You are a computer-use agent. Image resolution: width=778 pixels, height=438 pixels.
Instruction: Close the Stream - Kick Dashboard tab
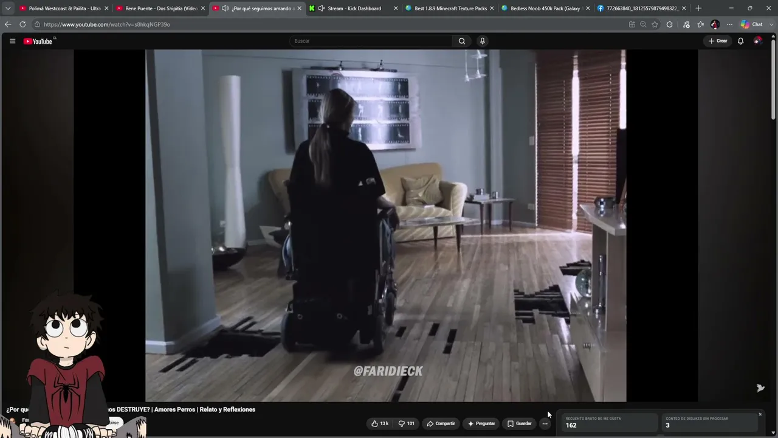tap(396, 9)
